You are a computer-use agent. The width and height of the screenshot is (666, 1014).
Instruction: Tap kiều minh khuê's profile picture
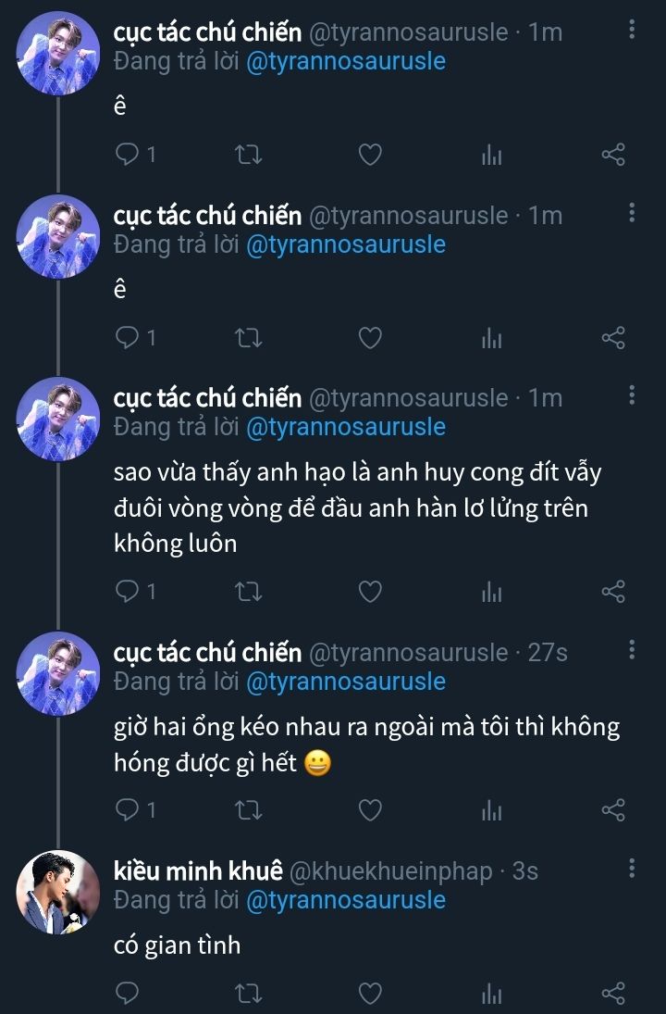coord(57,892)
